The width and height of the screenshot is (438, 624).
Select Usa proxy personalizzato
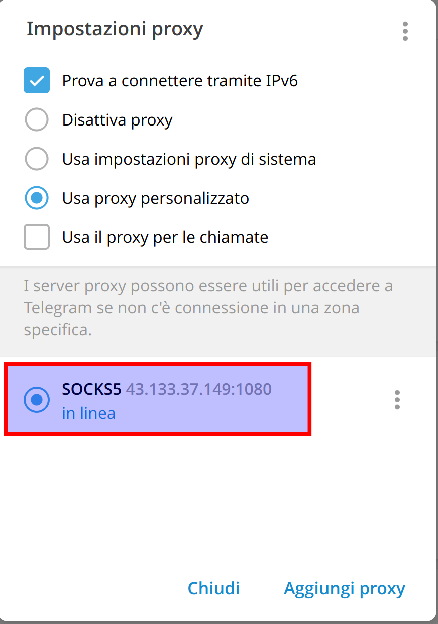click(x=37, y=198)
